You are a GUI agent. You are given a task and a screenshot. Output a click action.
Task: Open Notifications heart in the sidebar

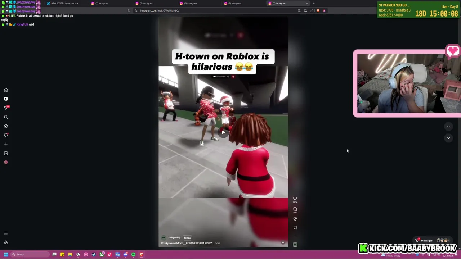6,135
